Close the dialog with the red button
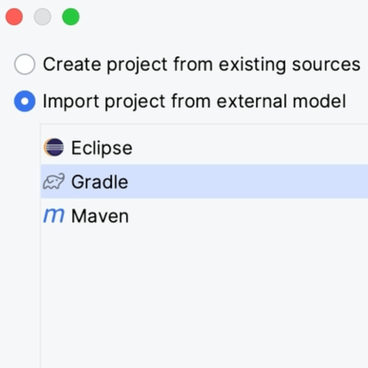This screenshot has width=368, height=368. pos(14,17)
